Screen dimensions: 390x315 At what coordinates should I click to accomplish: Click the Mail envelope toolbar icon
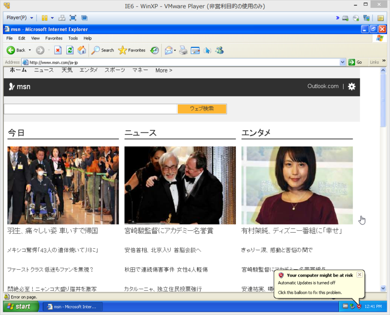click(168, 51)
